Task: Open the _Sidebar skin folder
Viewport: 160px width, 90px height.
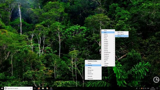Action: tap(108, 65)
